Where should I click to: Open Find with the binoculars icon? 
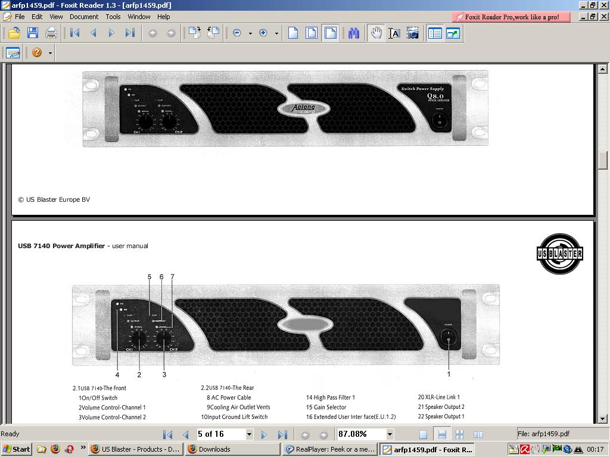pyautogui.click(x=354, y=33)
